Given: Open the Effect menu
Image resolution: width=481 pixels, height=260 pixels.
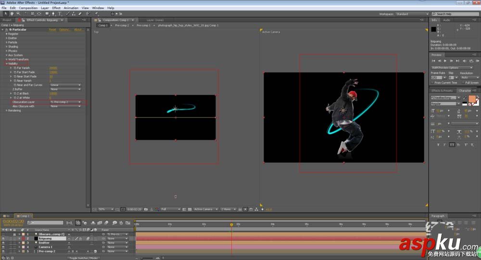Looking at the screenshot, I should [x=56, y=8].
